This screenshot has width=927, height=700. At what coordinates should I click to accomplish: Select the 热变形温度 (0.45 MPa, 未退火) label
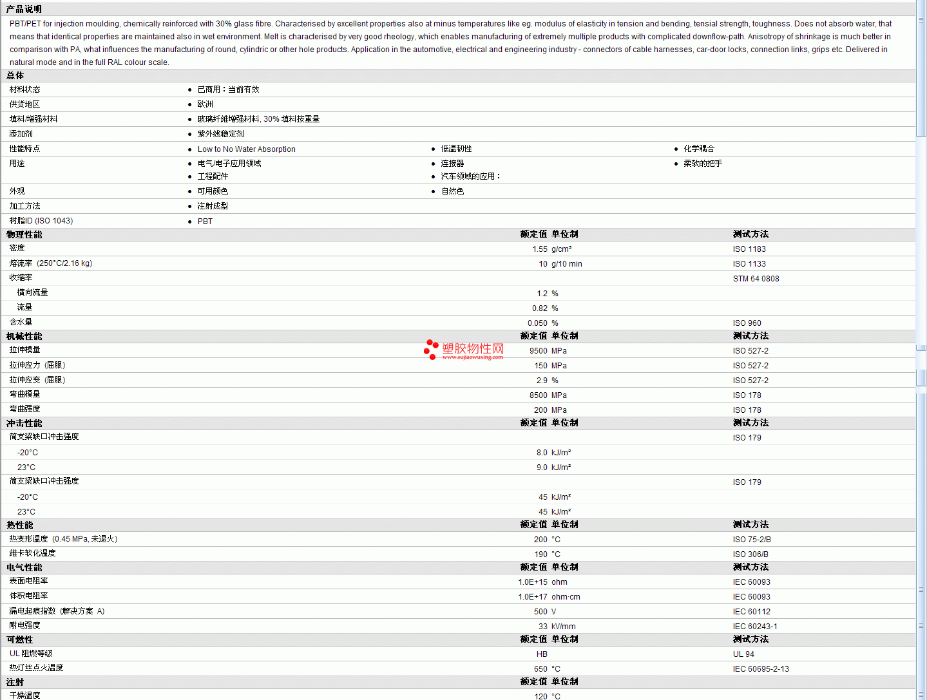63,539
